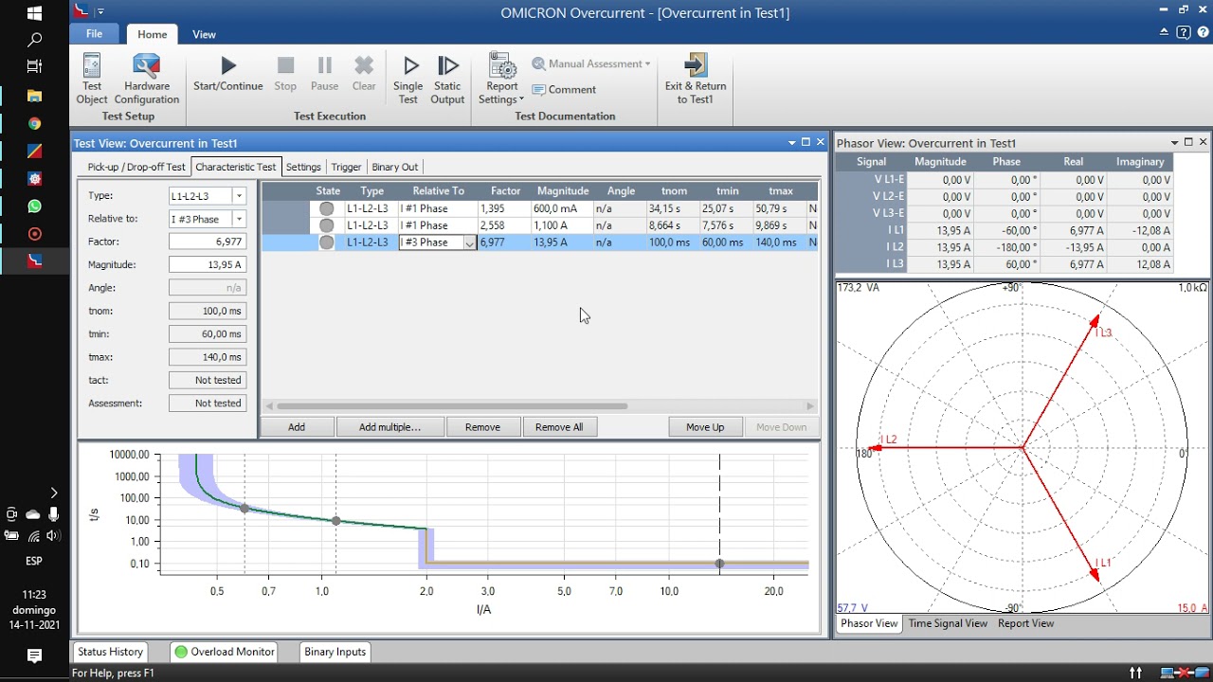The height and width of the screenshot is (682, 1213).
Task: Open Test View window options dropdown
Action: tap(792, 143)
